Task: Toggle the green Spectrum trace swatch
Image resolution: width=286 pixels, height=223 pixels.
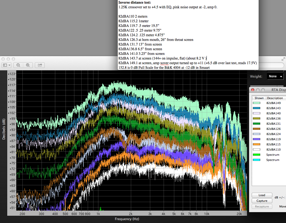Action: click(257, 155)
